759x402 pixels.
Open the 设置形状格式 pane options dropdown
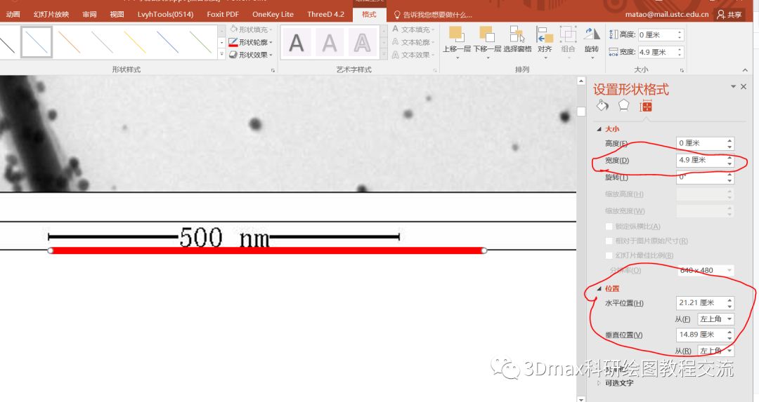click(733, 86)
